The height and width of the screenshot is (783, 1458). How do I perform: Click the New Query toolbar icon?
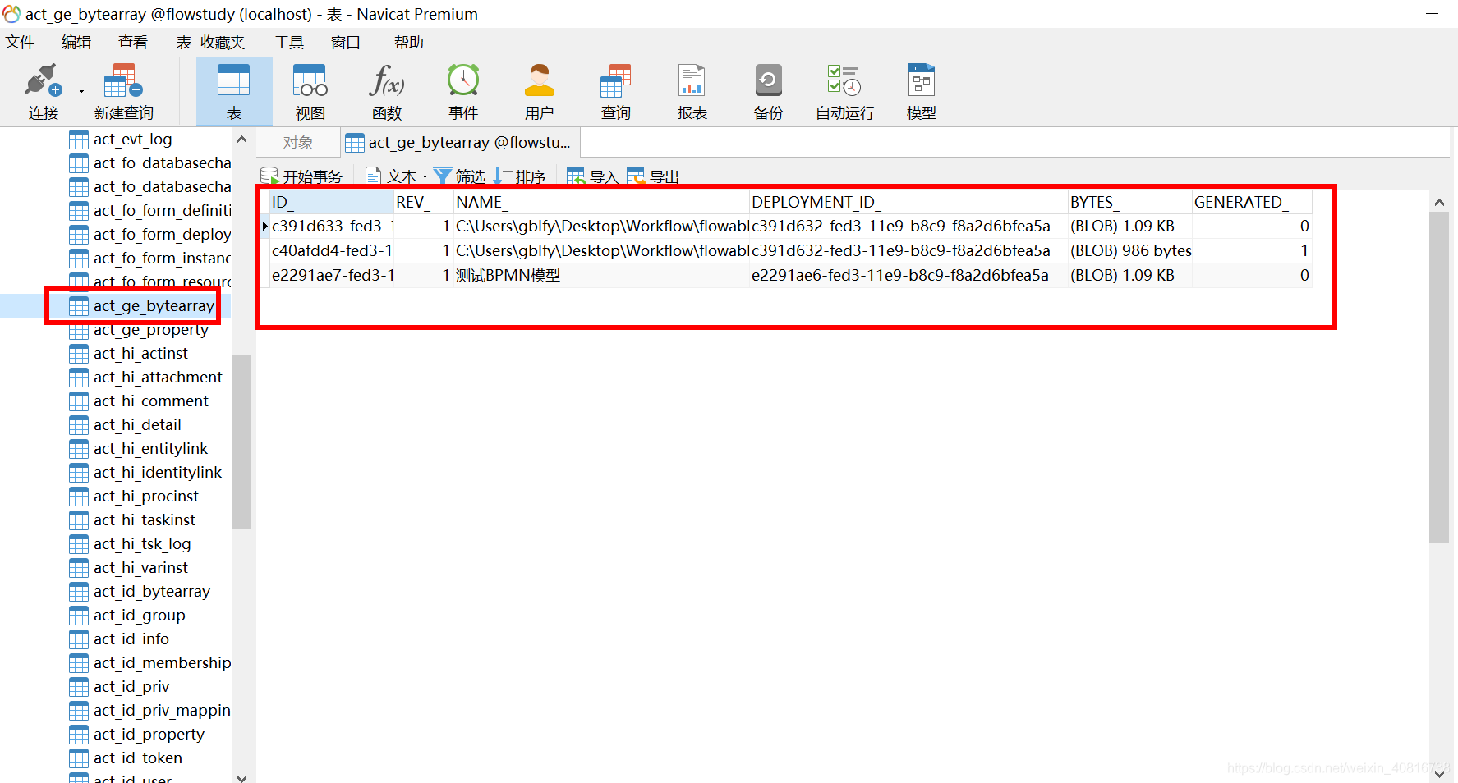123,80
